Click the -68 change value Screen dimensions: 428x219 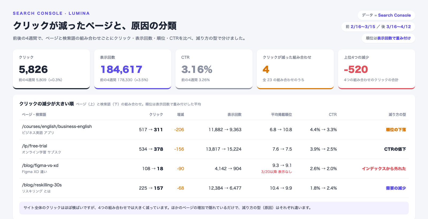[180, 188]
